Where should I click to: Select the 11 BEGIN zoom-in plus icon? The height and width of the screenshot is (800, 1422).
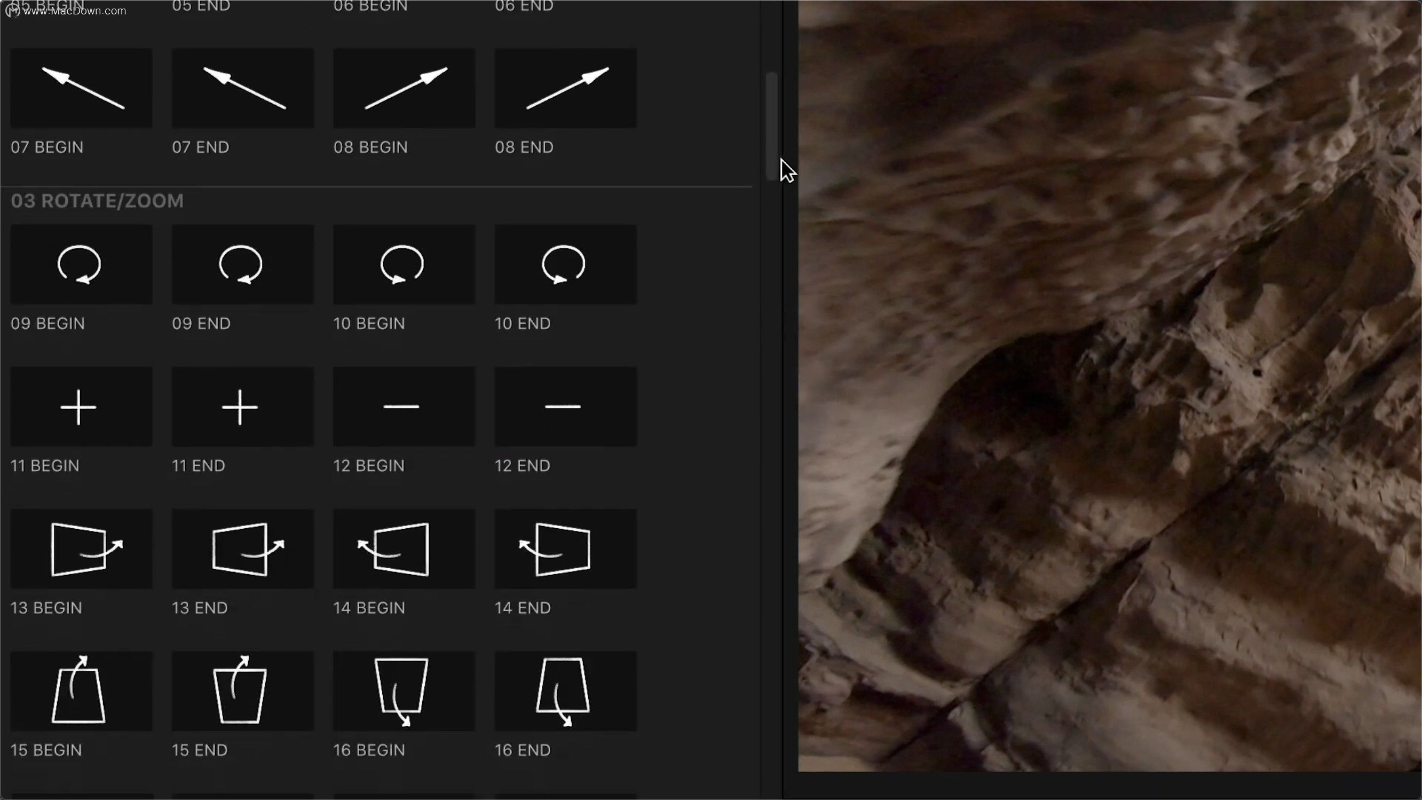pyautogui.click(x=81, y=407)
